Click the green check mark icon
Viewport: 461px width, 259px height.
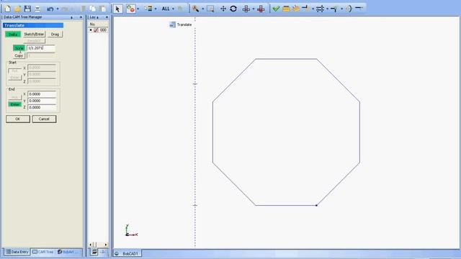276,9
